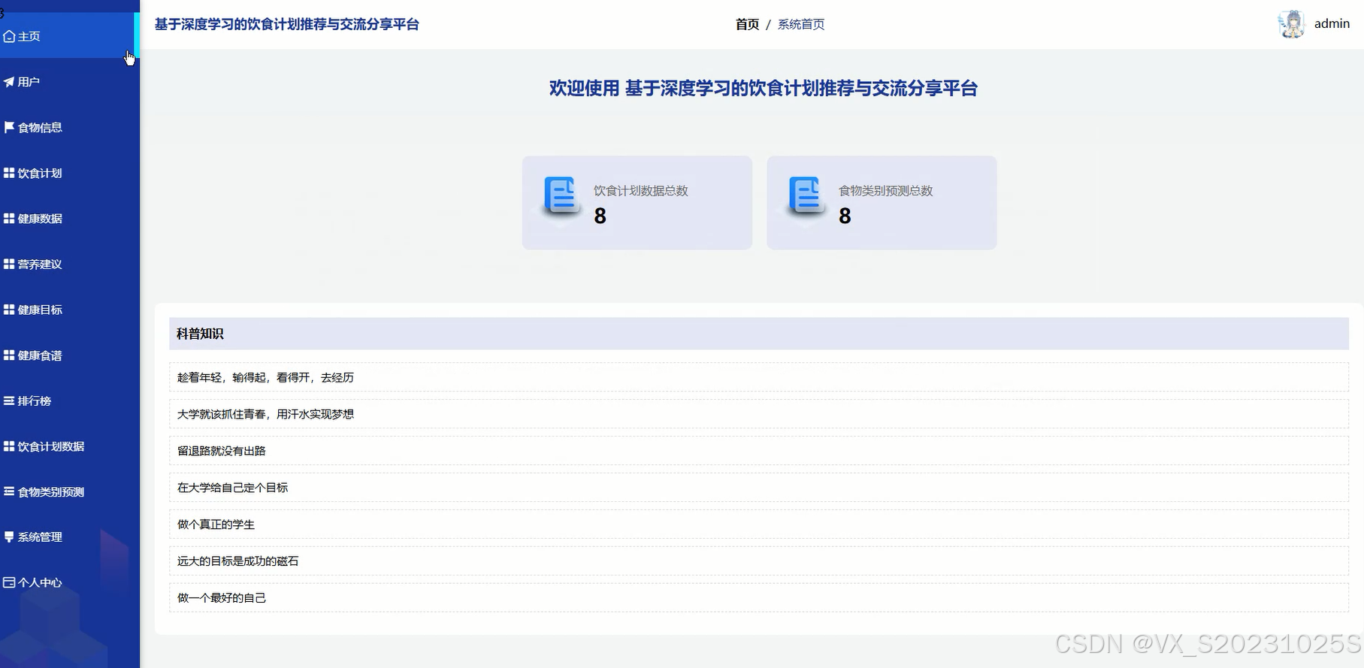Click the list icon beside 排行榜

click(x=9, y=400)
